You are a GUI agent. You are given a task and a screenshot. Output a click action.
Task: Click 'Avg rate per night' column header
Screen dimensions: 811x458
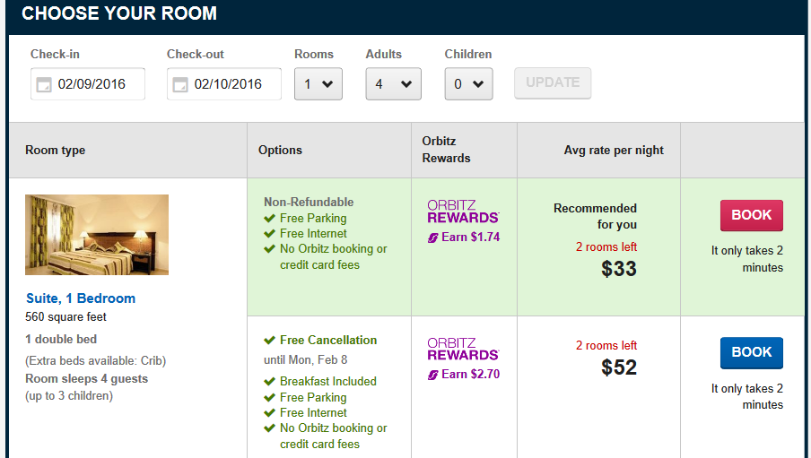[x=614, y=150]
